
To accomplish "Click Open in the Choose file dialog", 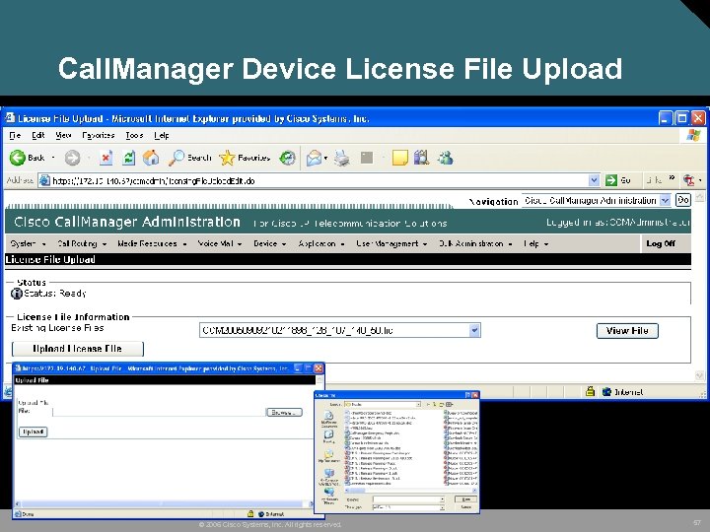I will [x=465, y=499].
